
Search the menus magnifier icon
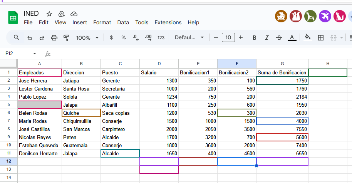pyautogui.click(x=17, y=37)
